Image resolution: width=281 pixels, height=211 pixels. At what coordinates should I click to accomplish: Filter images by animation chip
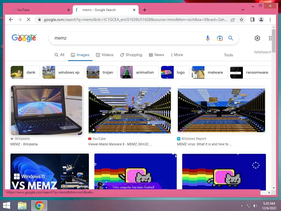(139, 72)
